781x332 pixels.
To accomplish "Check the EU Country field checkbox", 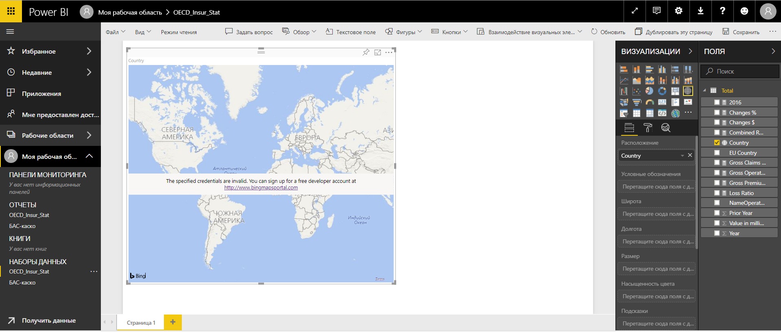I will tap(717, 153).
